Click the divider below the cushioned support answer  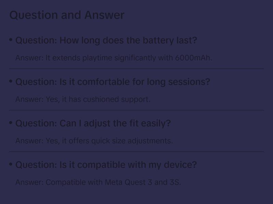pos(136,110)
